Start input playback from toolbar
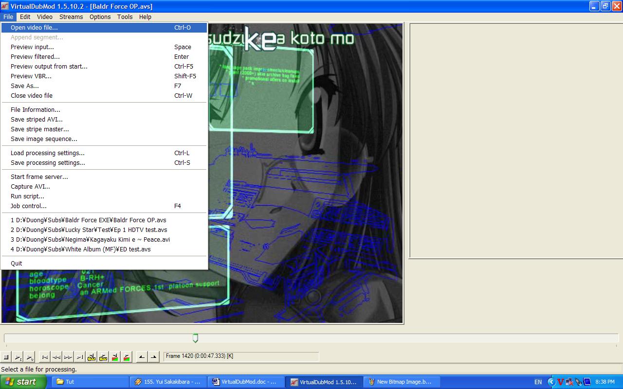623x389 pixels. tap(18, 357)
